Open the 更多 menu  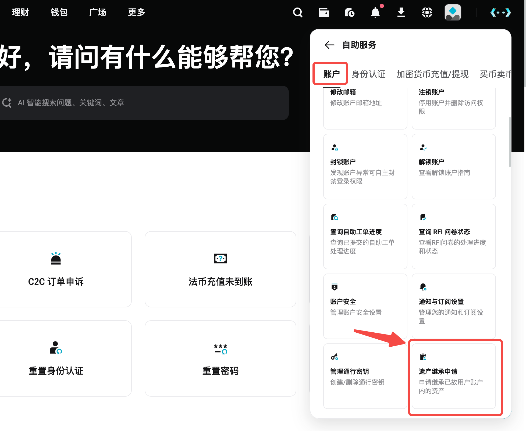pos(136,12)
